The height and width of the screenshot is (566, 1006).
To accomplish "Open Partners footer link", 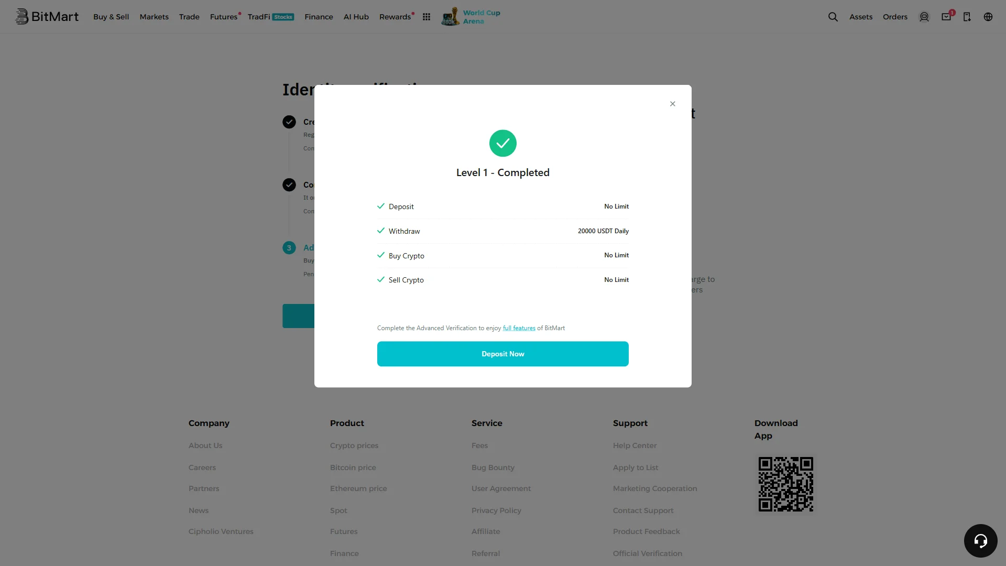I will 204,488.
